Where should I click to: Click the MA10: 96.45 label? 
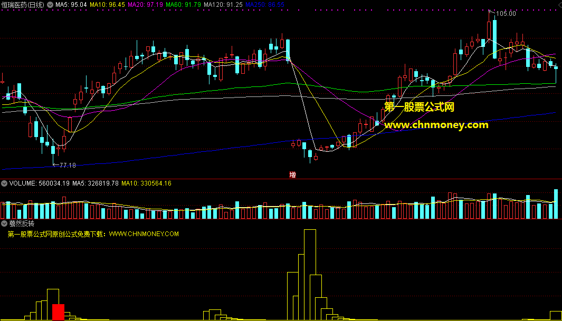click(107, 5)
